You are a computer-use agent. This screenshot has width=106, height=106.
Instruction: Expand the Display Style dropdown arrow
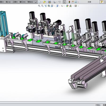[60, 6]
